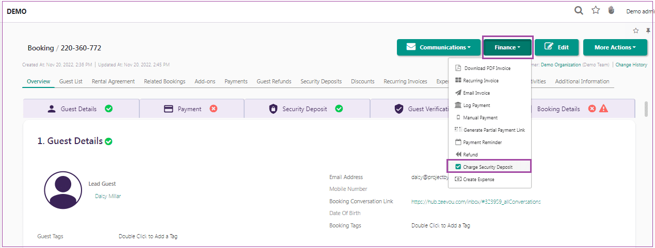Switch to Related Bookings tab
The image size is (655, 248).
[x=165, y=81]
